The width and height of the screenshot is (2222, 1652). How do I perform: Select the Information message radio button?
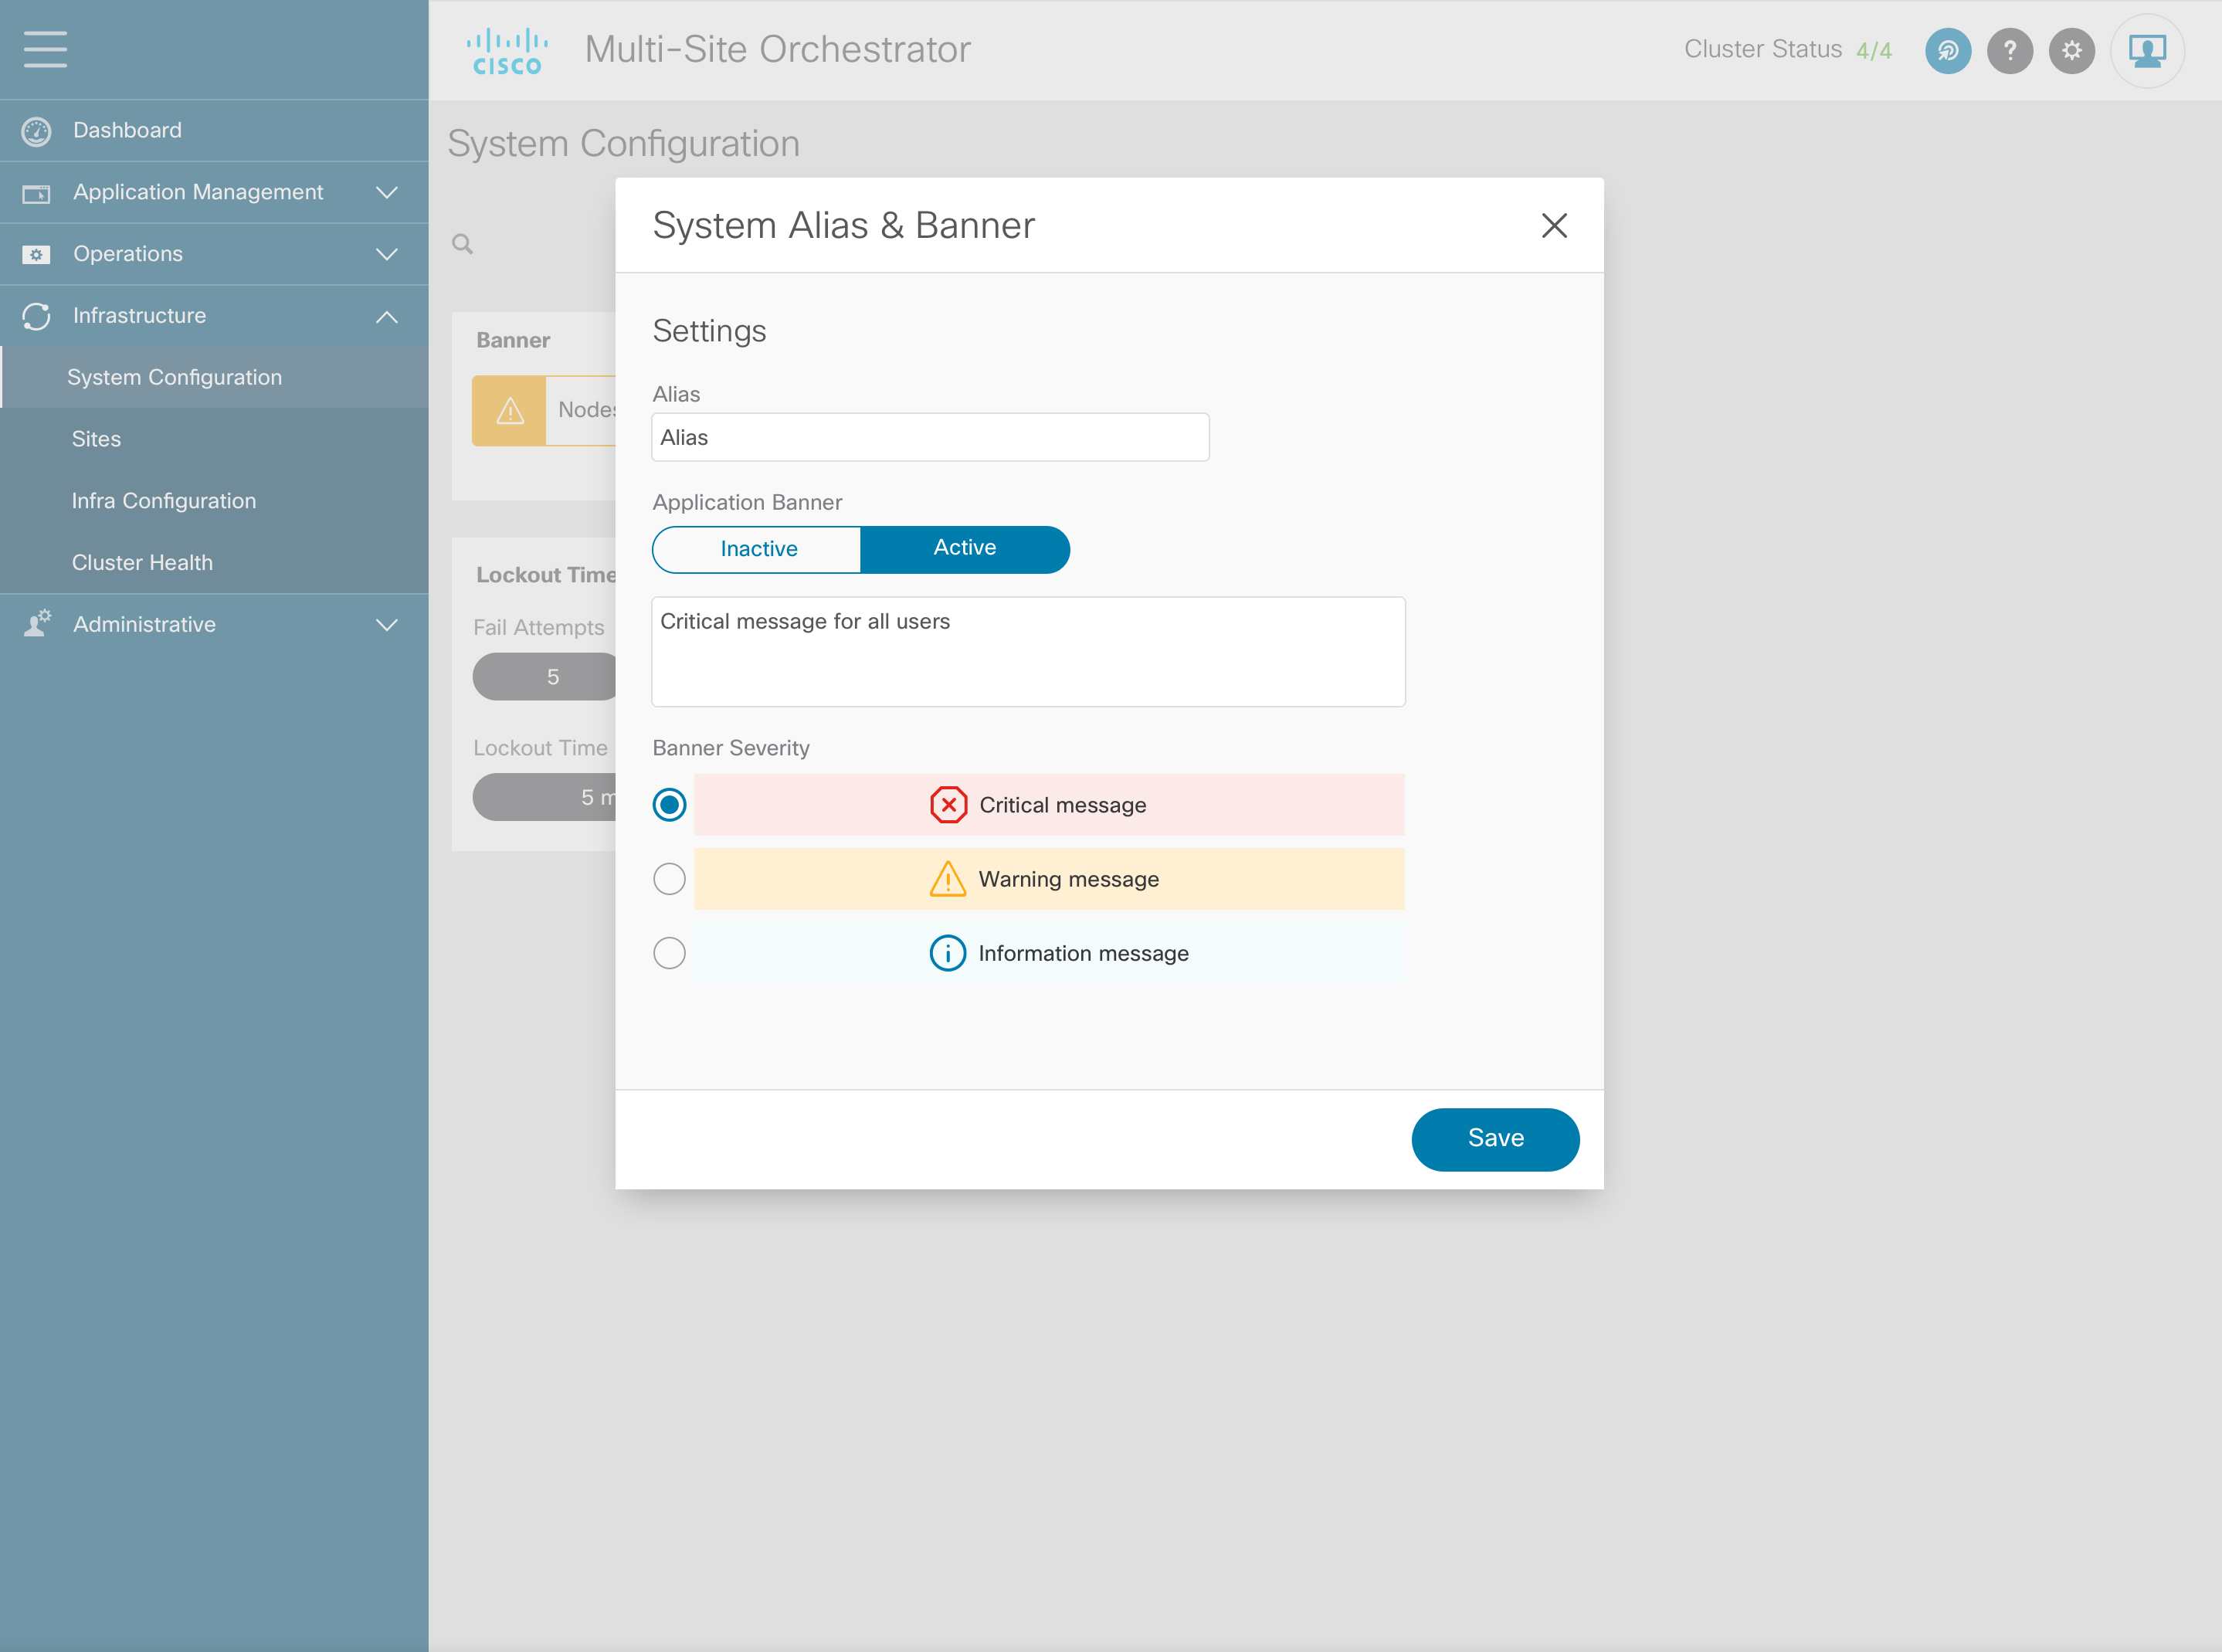[x=669, y=953]
